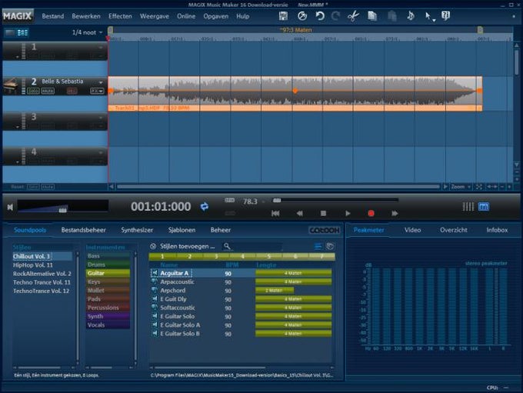
Task: Open the Hulp menu
Action: tap(242, 16)
